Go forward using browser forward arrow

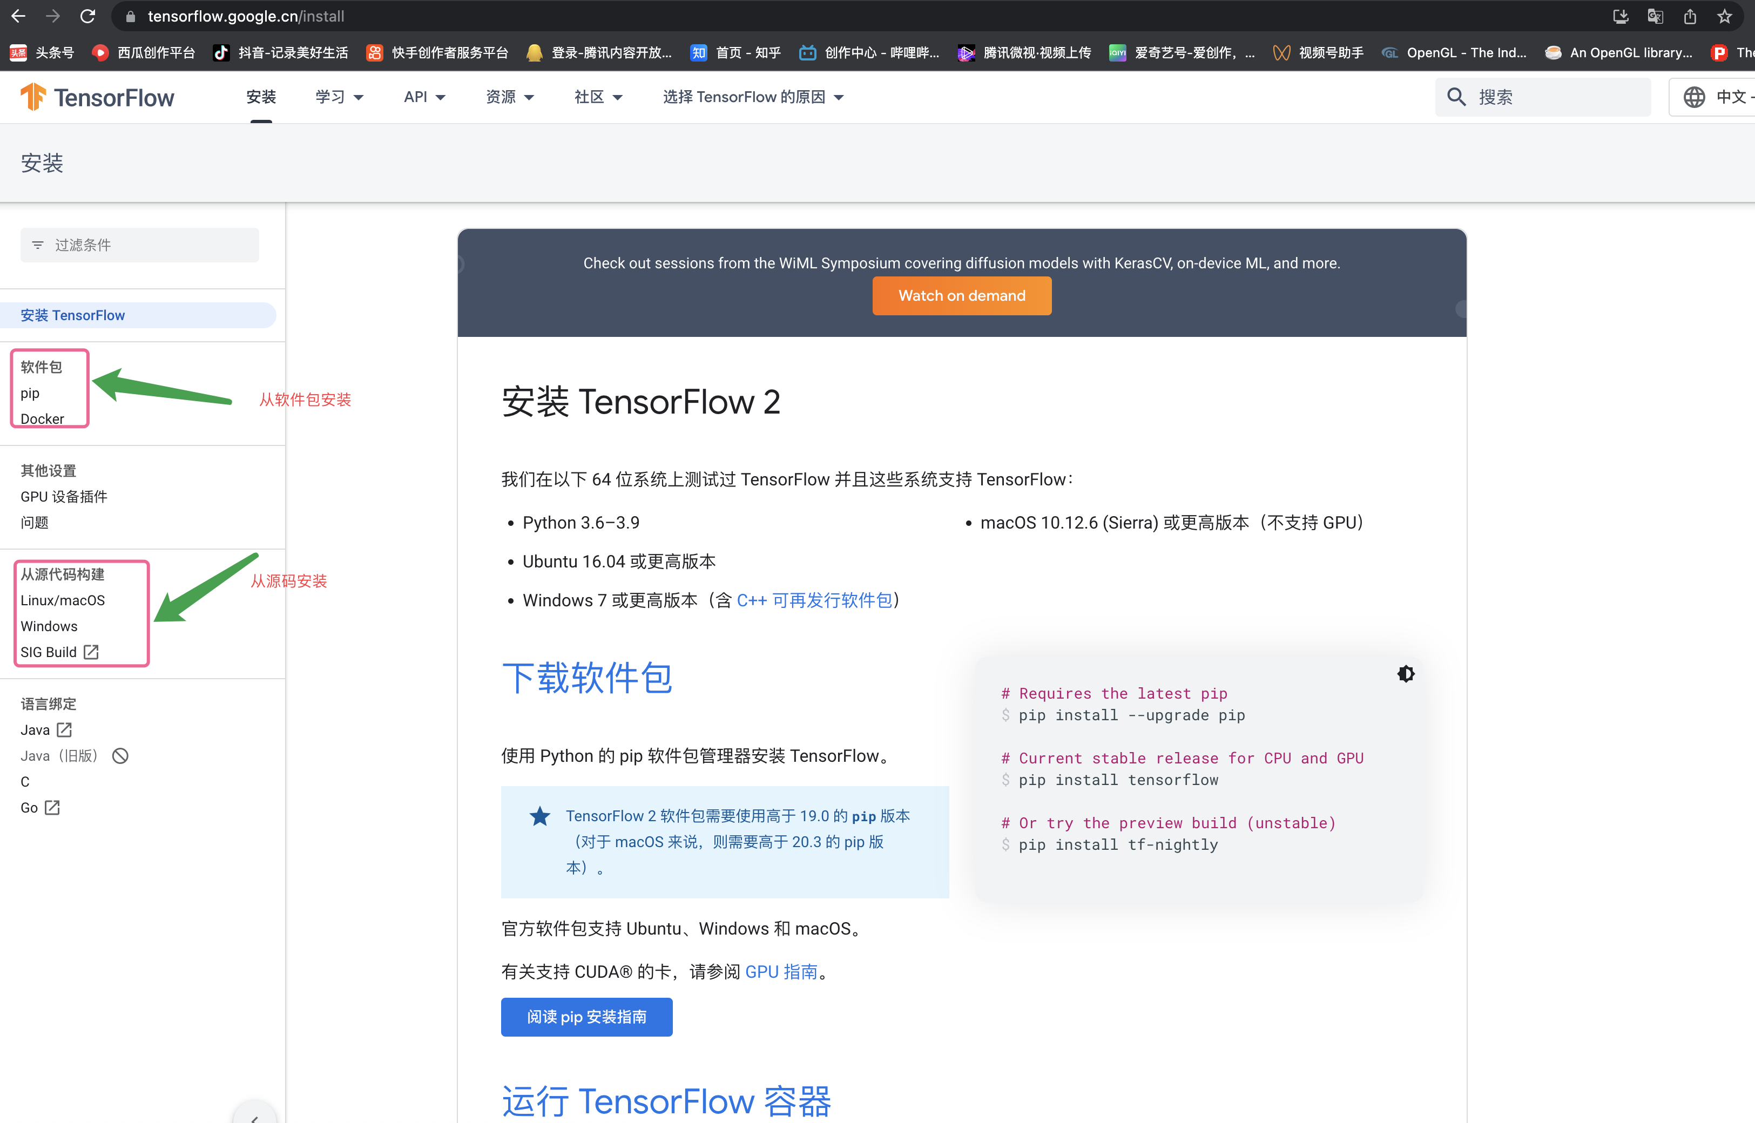pyautogui.click(x=52, y=16)
